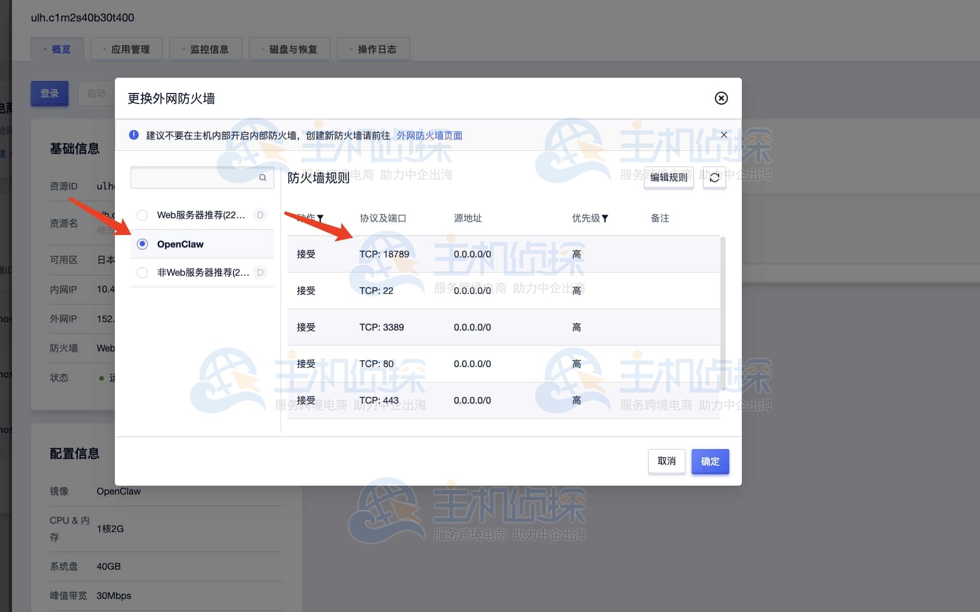Click the search magnifier icon in the firewall search box
Viewport: 980px width, 612px height.
(263, 178)
